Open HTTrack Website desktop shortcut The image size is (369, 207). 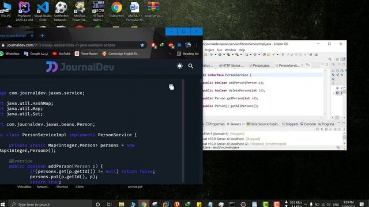pos(98,11)
